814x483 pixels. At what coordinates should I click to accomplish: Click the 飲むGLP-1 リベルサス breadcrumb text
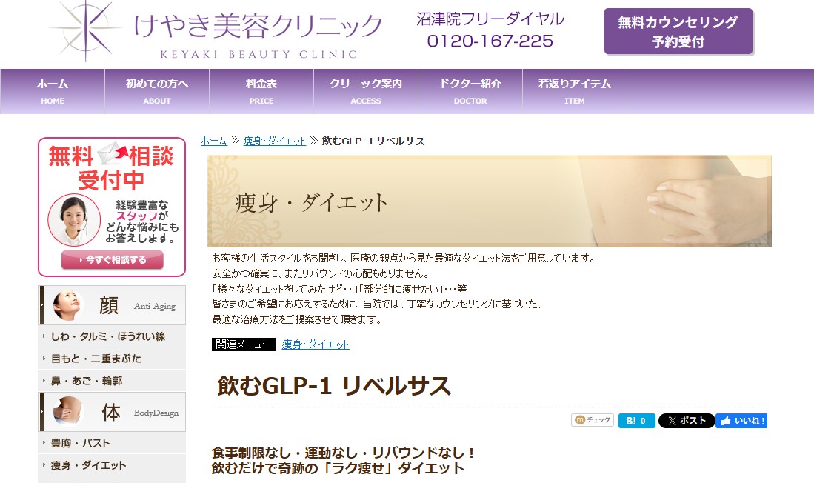[373, 141]
